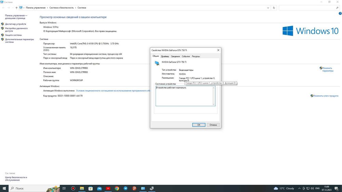Open File Explorer from the taskbar

(82, 188)
